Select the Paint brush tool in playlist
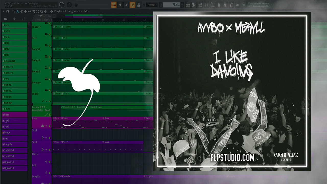This screenshot has height=184, width=327. tap(18, 11)
